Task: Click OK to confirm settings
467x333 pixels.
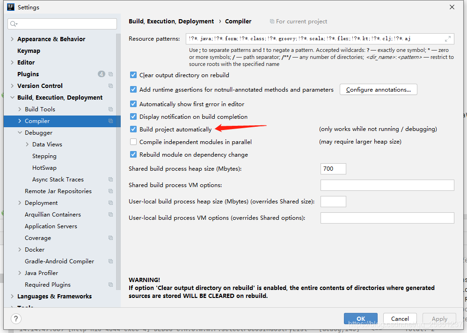Action: point(361,319)
